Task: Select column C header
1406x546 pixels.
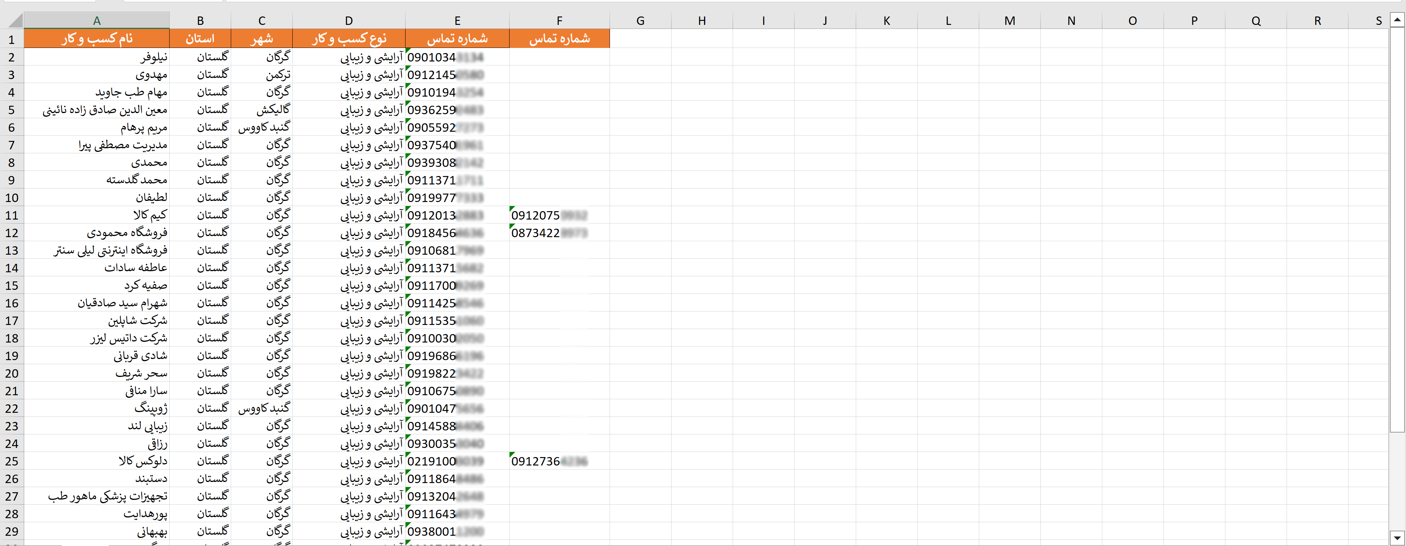Action: coord(262,21)
